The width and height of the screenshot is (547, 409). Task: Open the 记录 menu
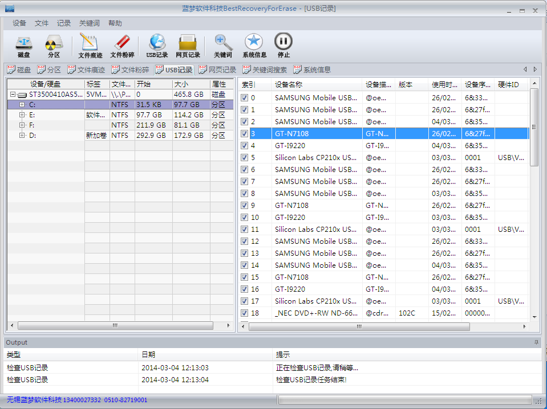pos(64,23)
